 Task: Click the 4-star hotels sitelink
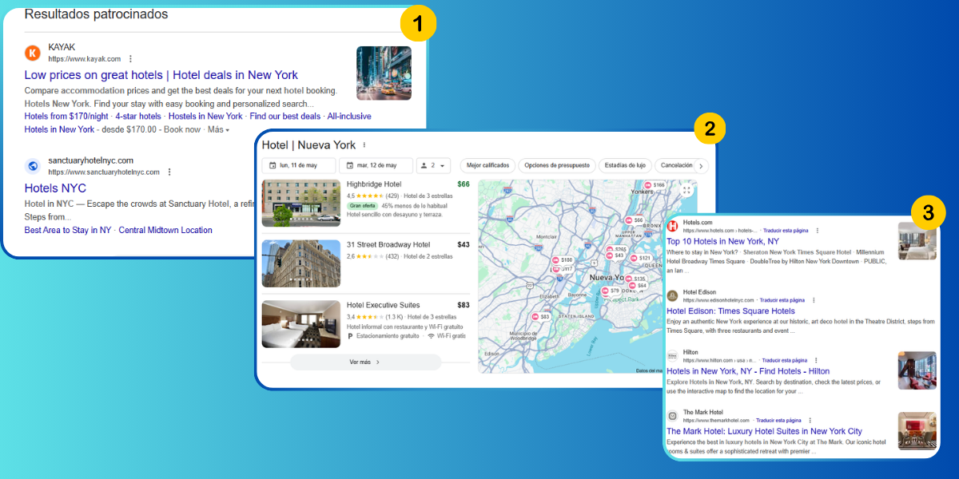137,117
